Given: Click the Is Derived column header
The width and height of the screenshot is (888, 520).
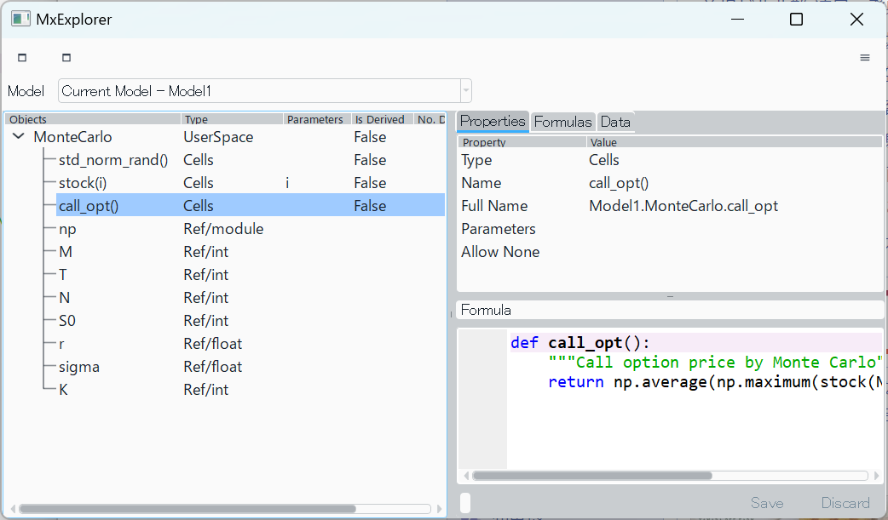Looking at the screenshot, I should [380, 120].
